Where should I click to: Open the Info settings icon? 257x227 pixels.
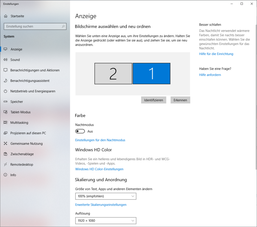coord(6,175)
